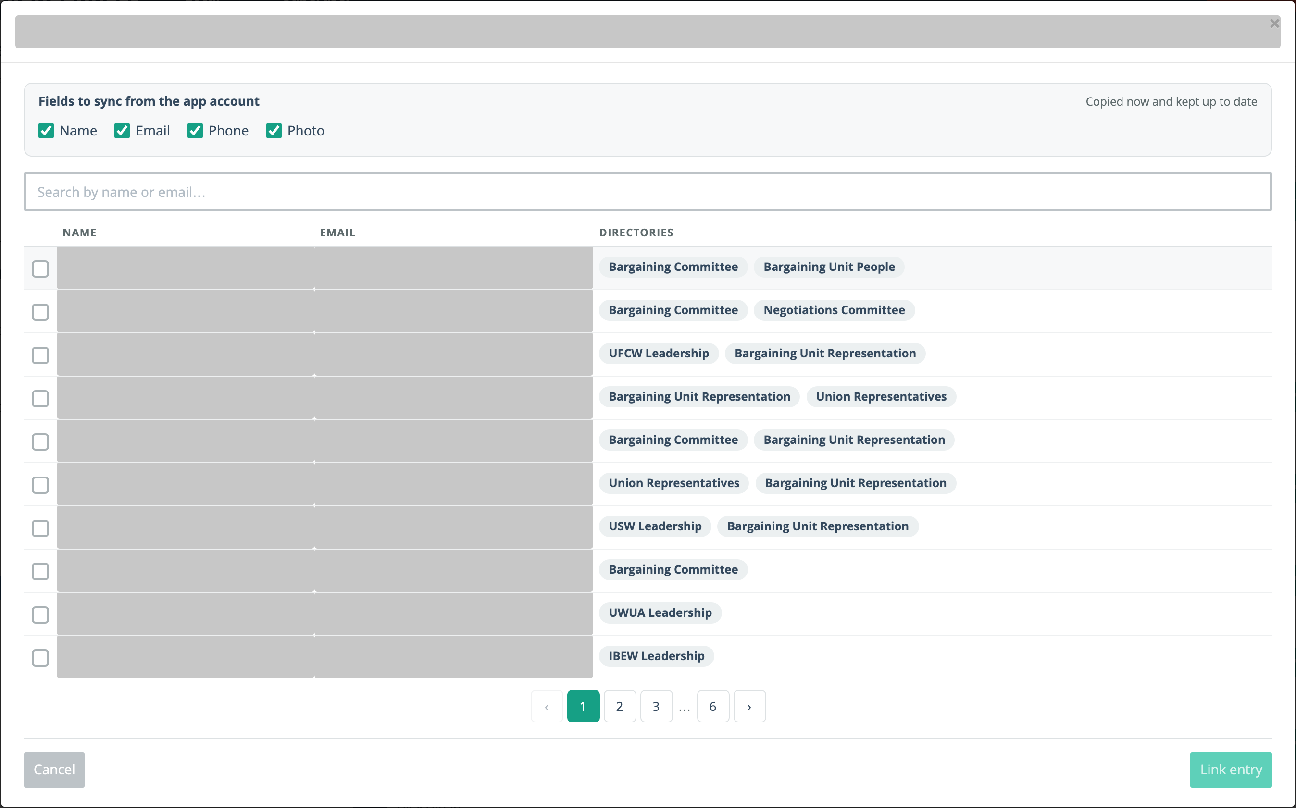
Task: Go to next page arrow
Action: click(749, 707)
